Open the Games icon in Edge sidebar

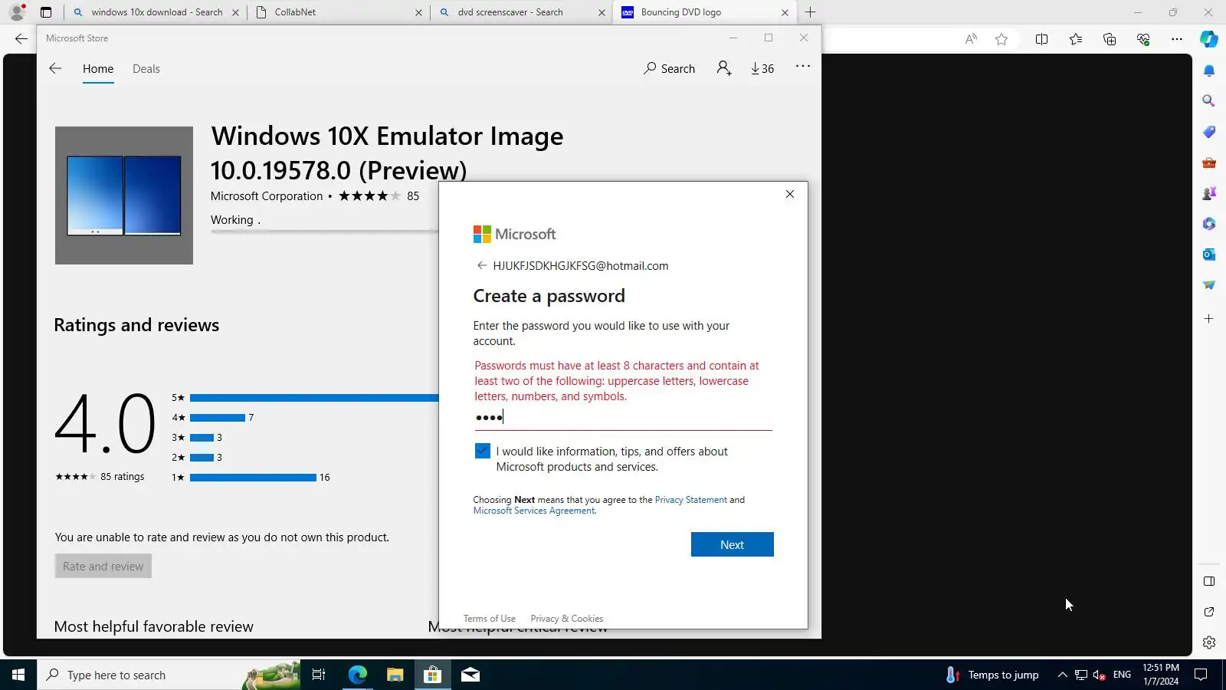coord(1209,193)
